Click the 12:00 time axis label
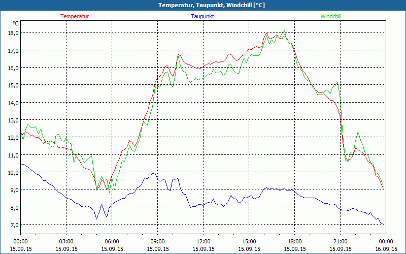The image size is (406, 254). pos(204,242)
